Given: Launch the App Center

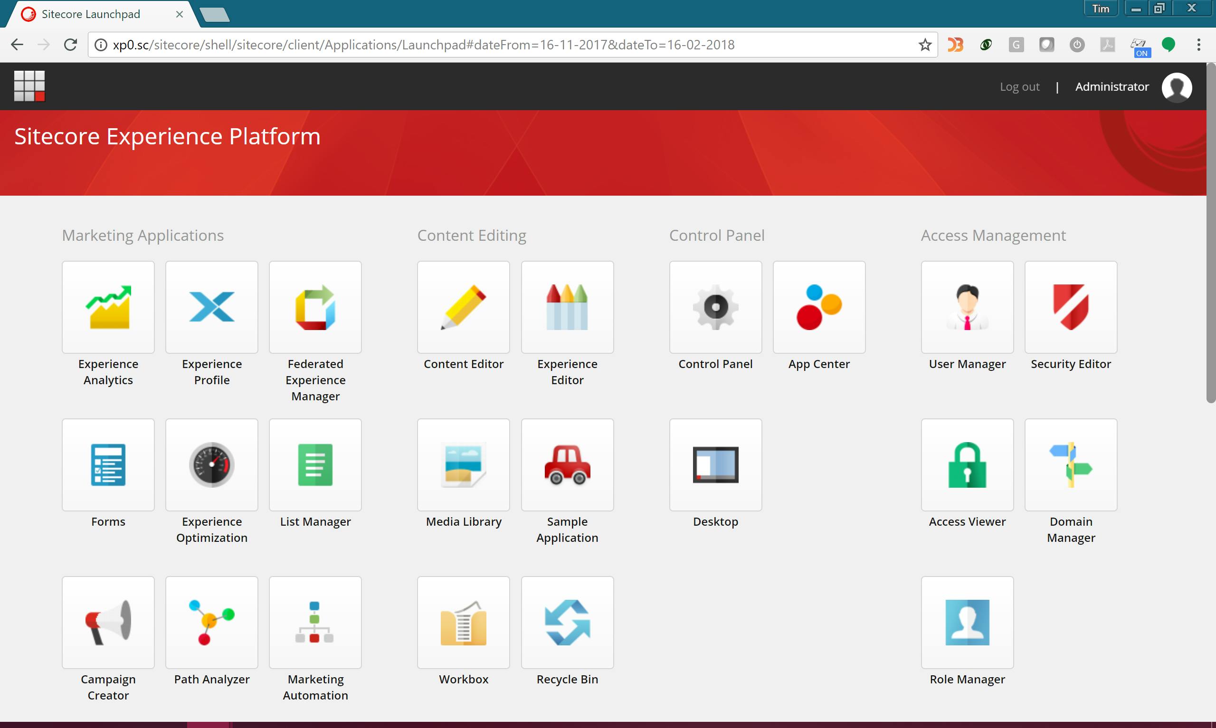Looking at the screenshot, I should [x=819, y=307].
